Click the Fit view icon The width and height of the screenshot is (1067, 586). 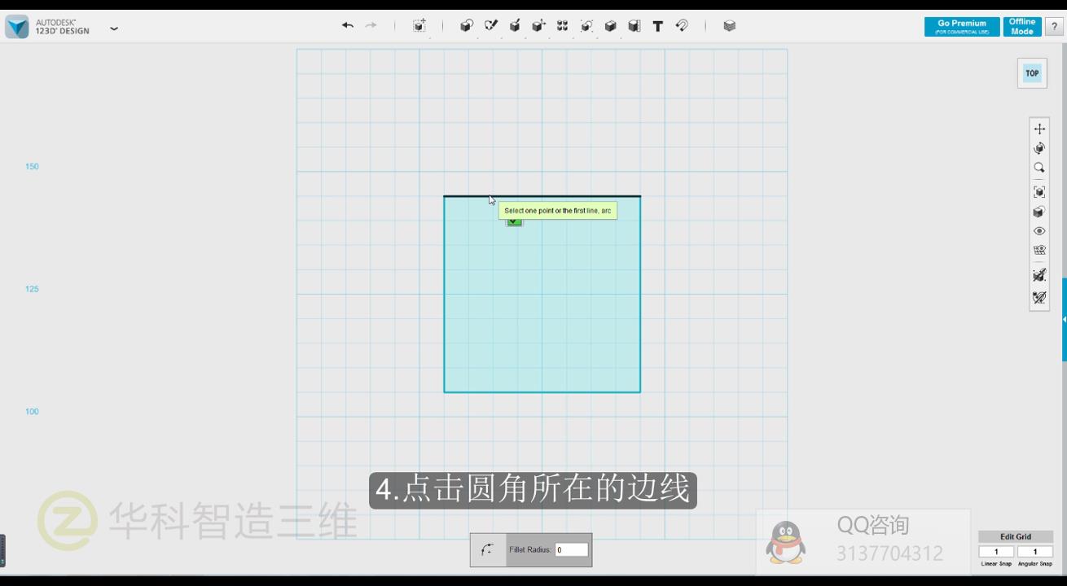1039,192
